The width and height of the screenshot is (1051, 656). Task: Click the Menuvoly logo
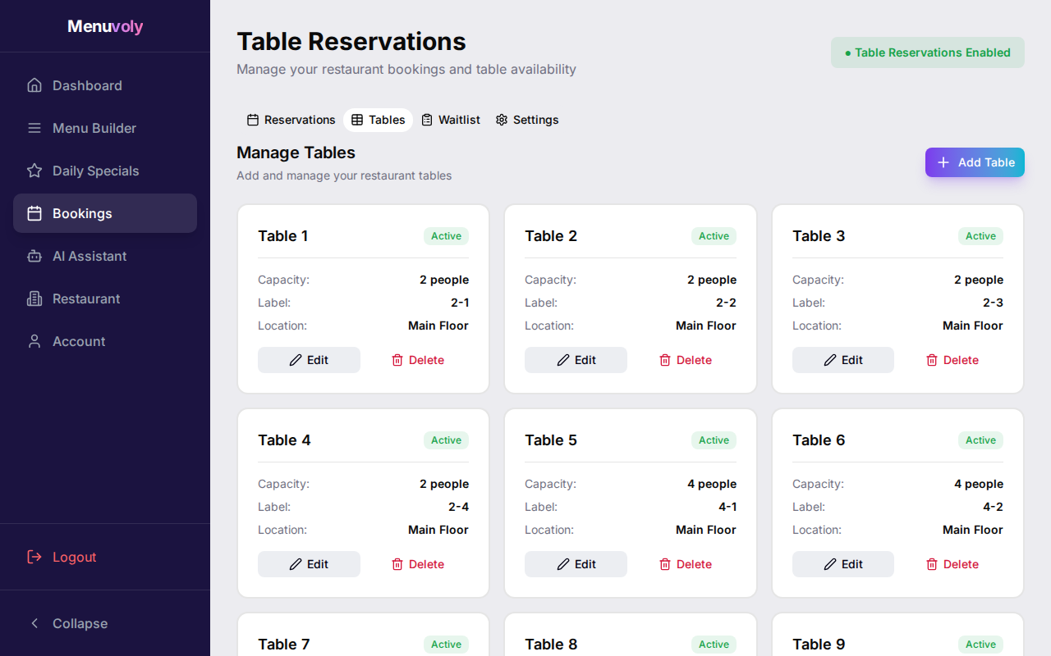click(x=105, y=26)
